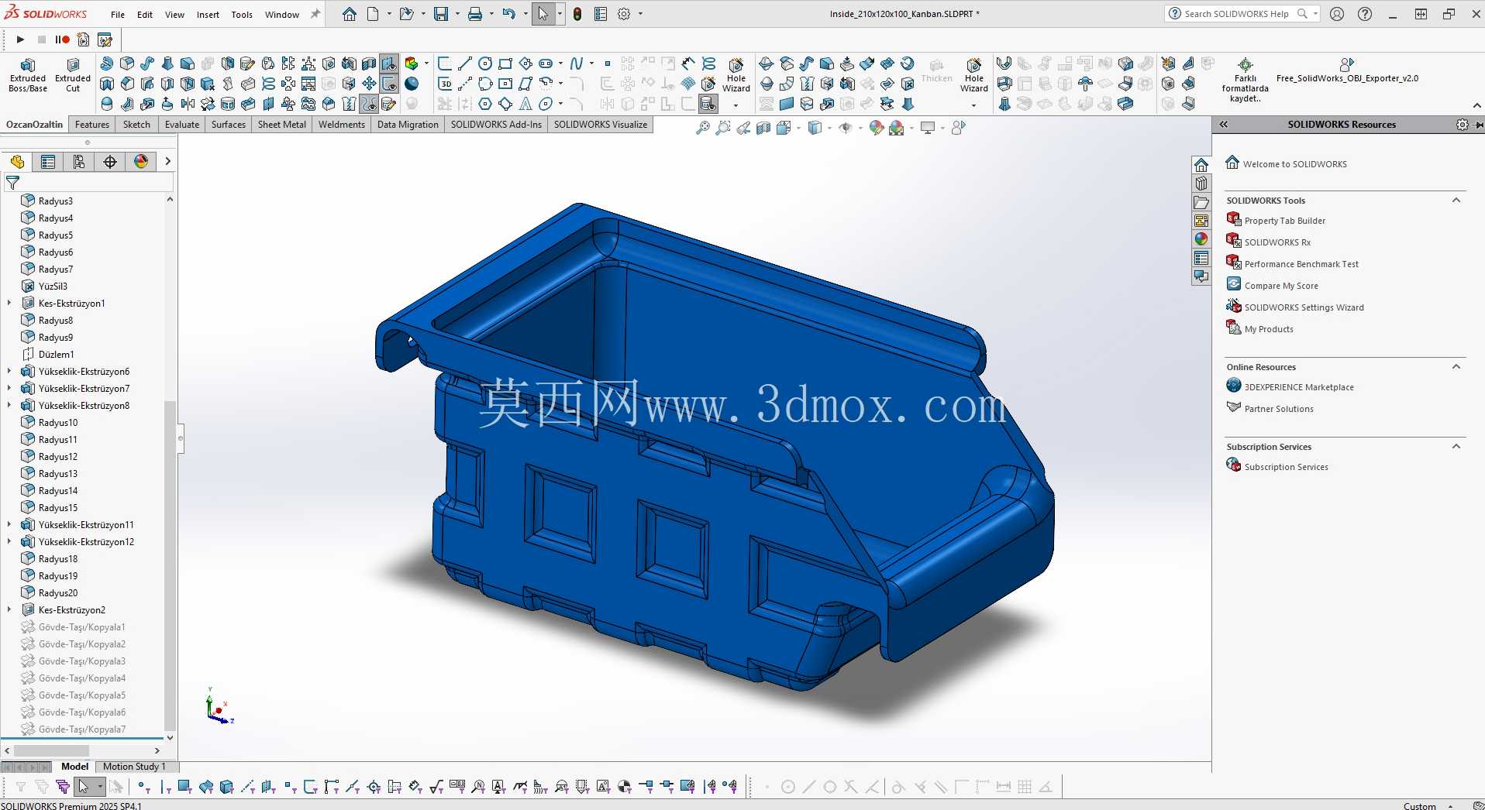Screen dimensions: 1485x810
Task: Select the sketch Text tool
Action: pos(525,104)
